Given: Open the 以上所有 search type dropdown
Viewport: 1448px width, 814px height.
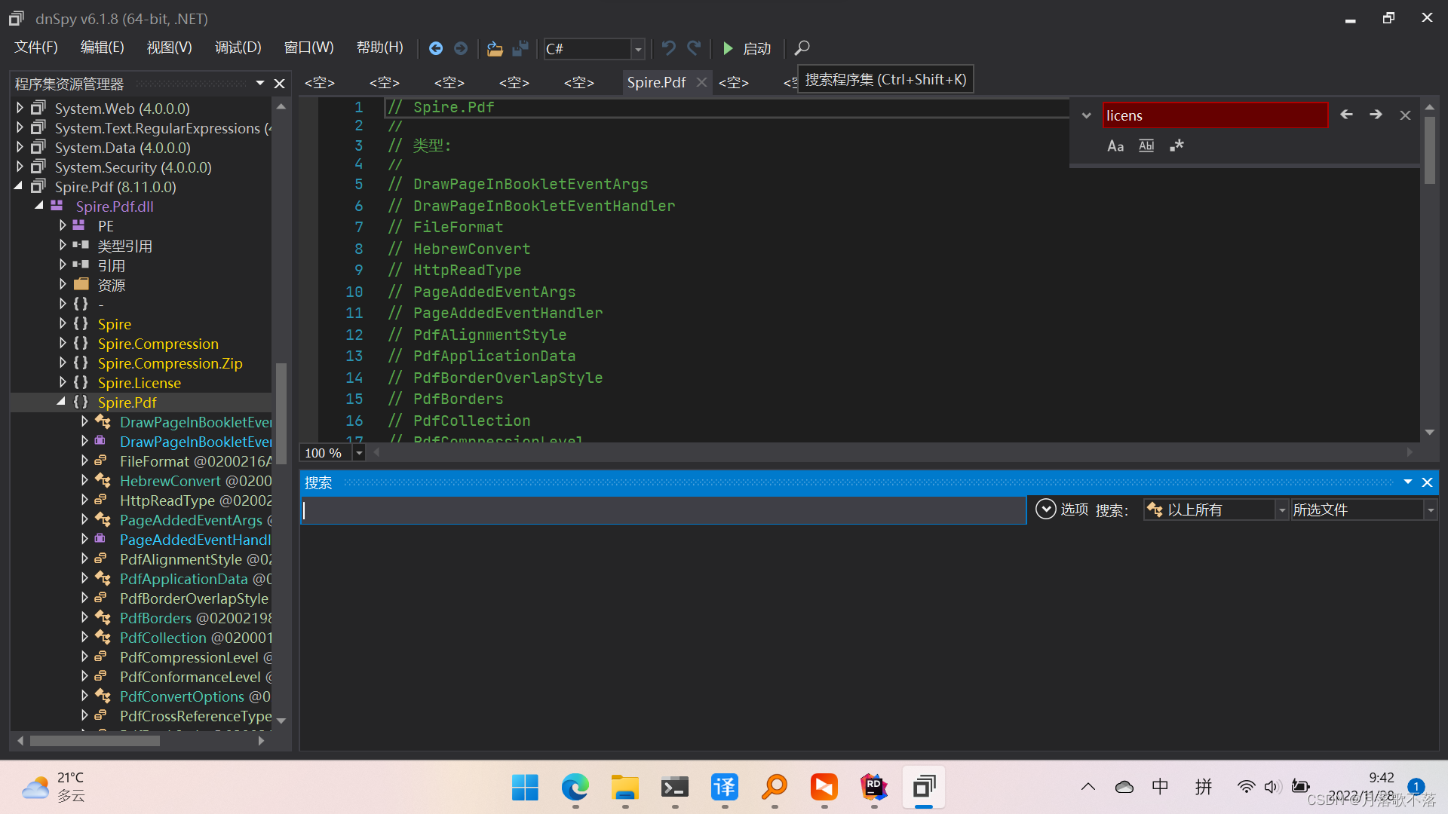Looking at the screenshot, I should pyautogui.click(x=1281, y=510).
